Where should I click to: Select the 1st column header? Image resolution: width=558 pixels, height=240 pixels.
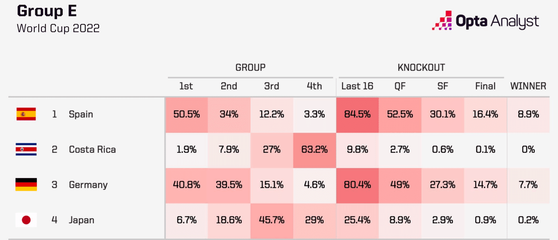[x=186, y=86]
